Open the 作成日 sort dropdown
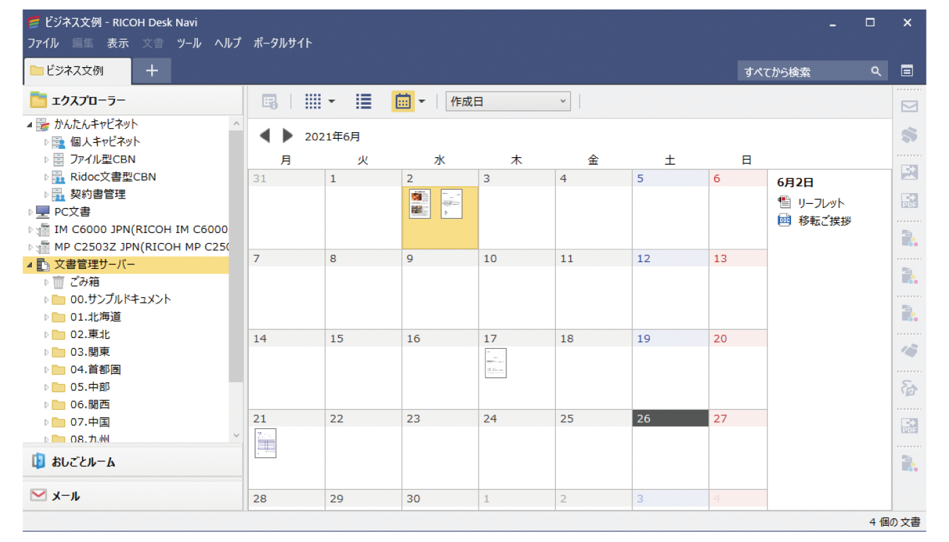The width and height of the screenshot is (949, 542). click(508, 102)
